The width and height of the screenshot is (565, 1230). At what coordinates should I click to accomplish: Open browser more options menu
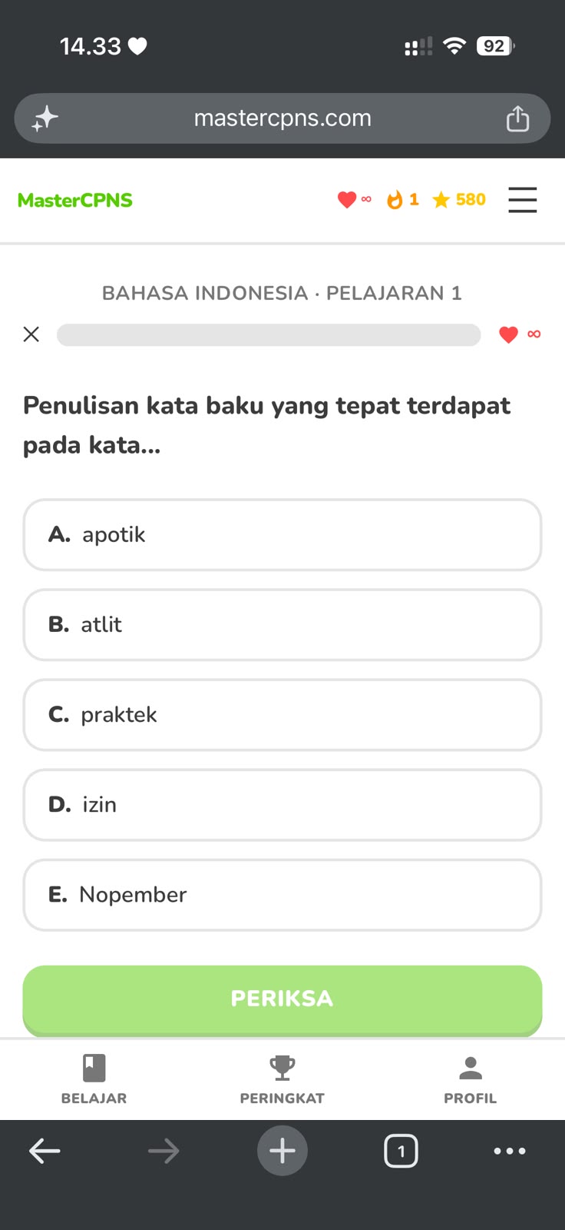(x=510, y=1151)
